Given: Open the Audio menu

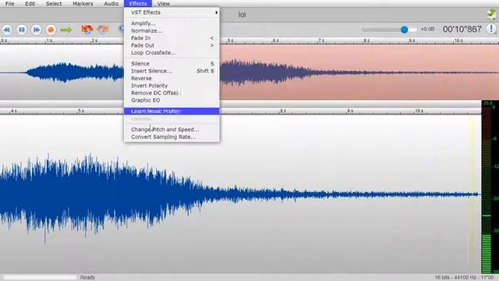Looking at the screenshot, I should [111, 4].
